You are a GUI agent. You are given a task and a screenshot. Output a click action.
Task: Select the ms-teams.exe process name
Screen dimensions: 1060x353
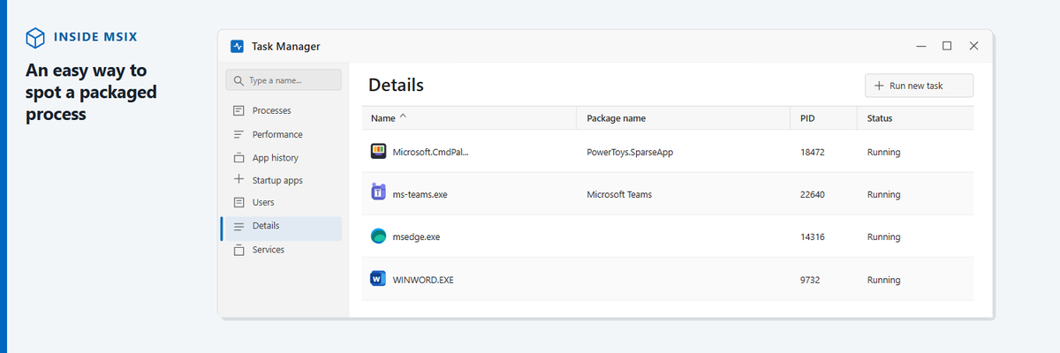coord(420,194)
